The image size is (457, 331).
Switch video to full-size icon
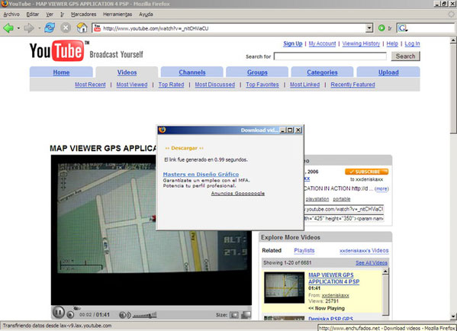246,315
